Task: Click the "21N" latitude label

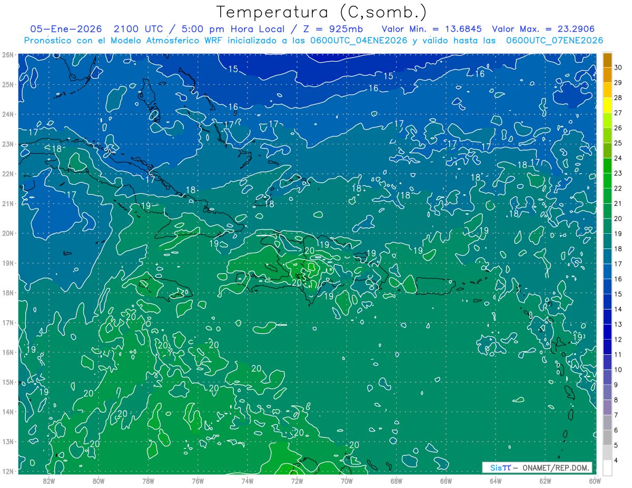Action: point(8,203)
